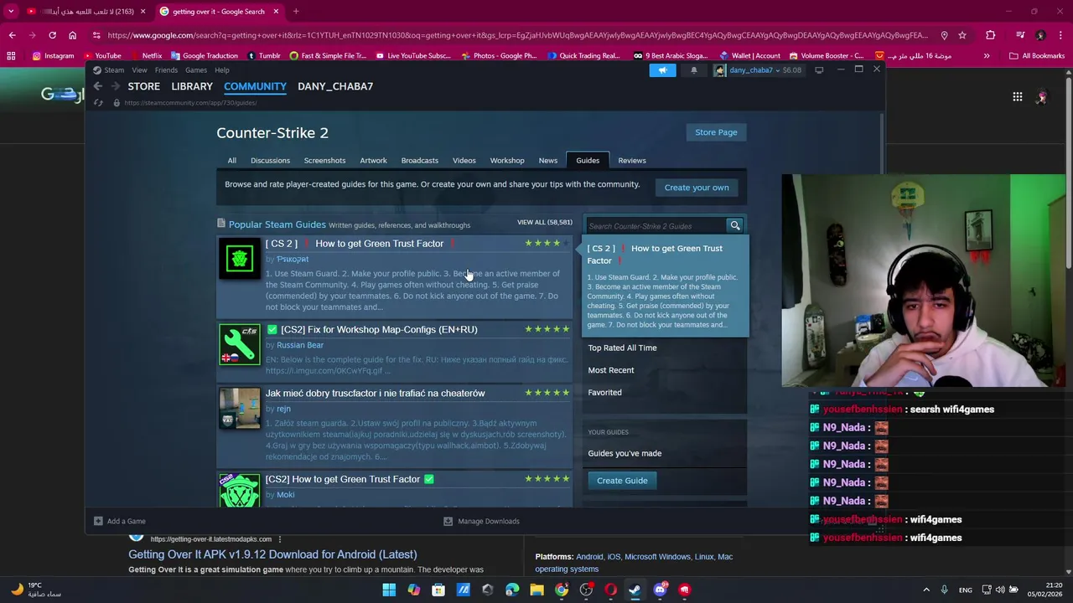1073x603 pixels.
Task: Open the Help menu in Steam
Action: coord(221,70)
